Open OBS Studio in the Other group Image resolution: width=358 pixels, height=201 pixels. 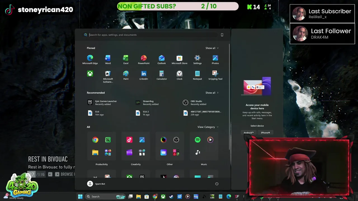(176, 140)
